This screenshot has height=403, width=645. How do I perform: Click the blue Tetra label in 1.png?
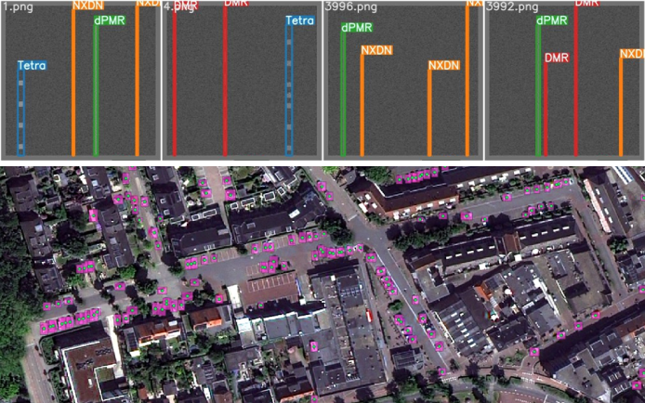coord(32,66)
